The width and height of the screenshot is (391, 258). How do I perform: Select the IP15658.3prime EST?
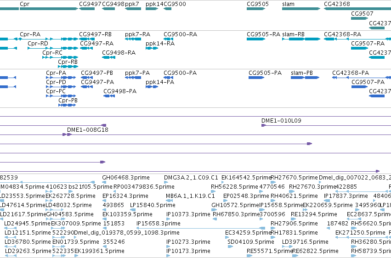(201, 228)
